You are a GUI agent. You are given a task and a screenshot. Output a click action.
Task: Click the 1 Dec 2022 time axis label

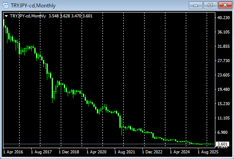click(x=152, y=152)
